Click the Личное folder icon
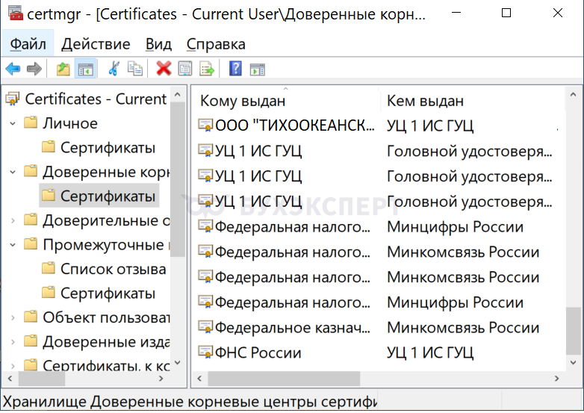This screenshot has height=413, width=584. pos(31,122)
